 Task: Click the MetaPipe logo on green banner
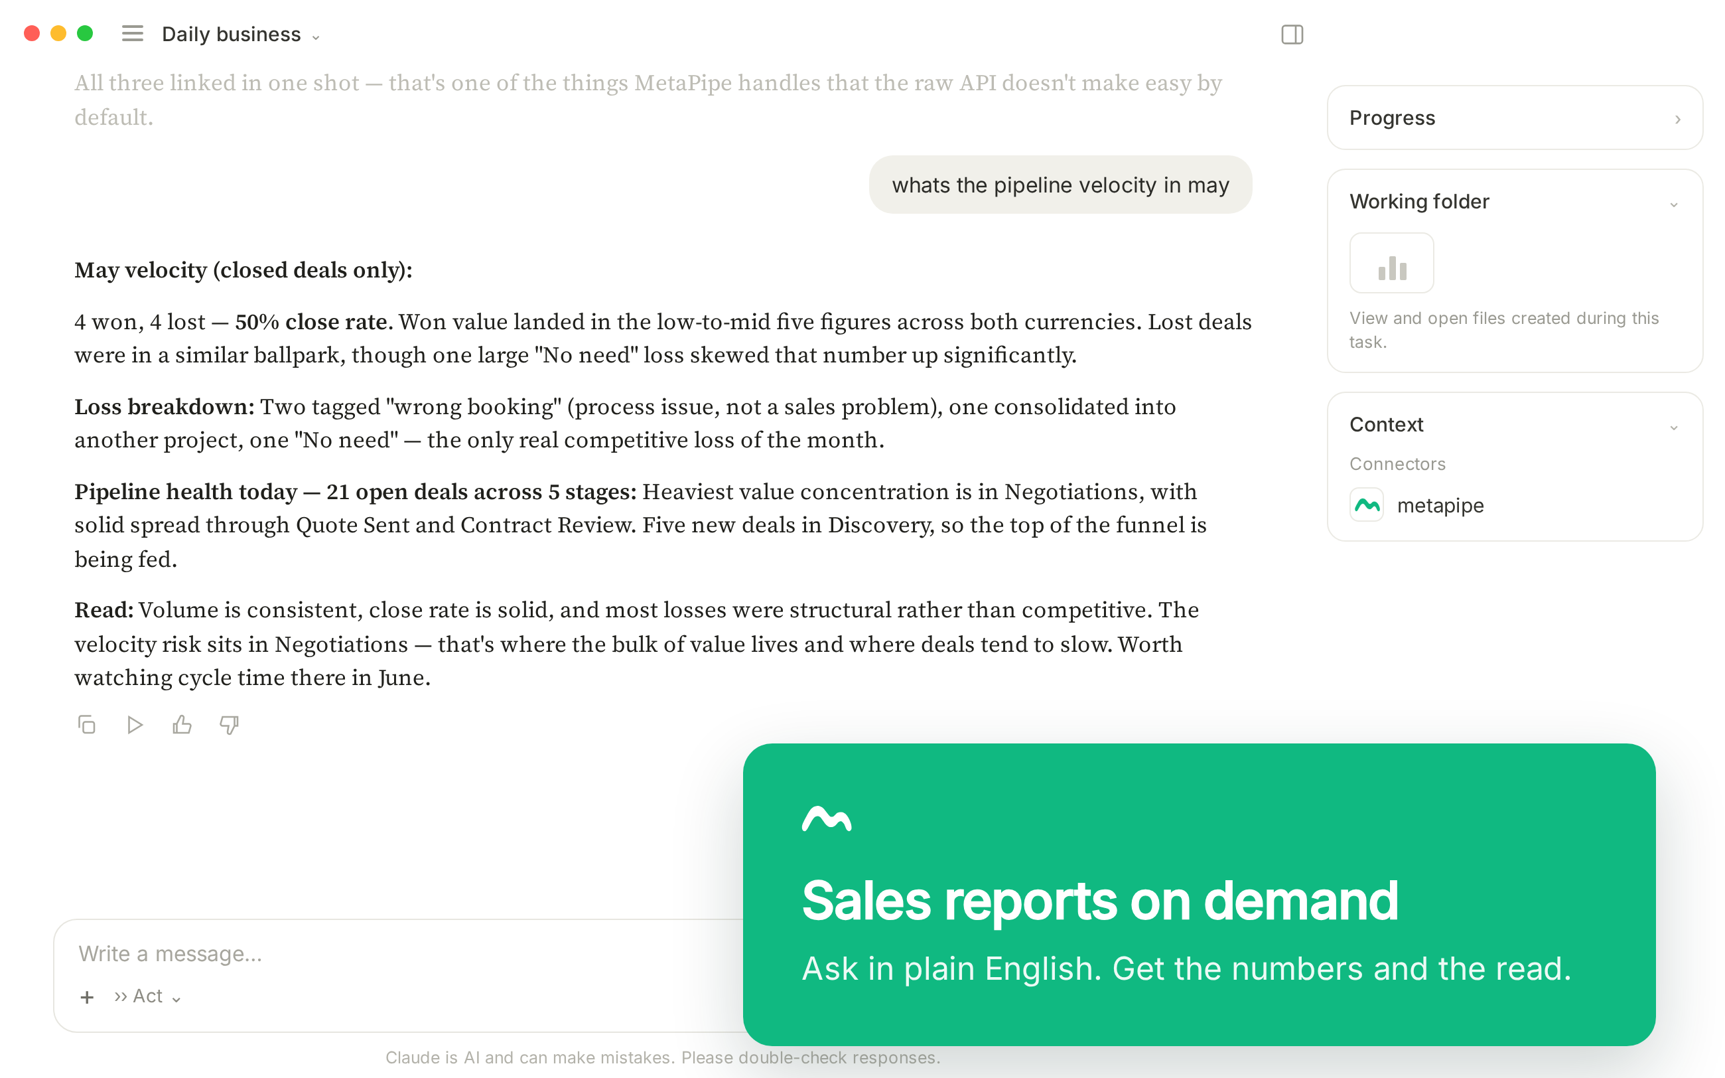click(x=827, y=818)
